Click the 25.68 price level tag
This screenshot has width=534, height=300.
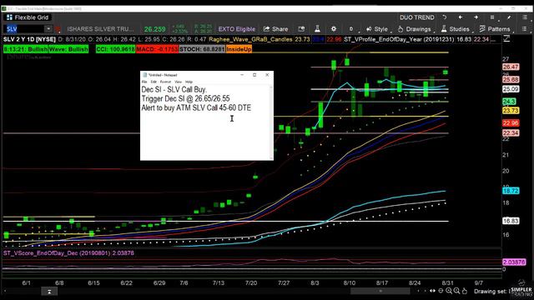tap(511, 80)
